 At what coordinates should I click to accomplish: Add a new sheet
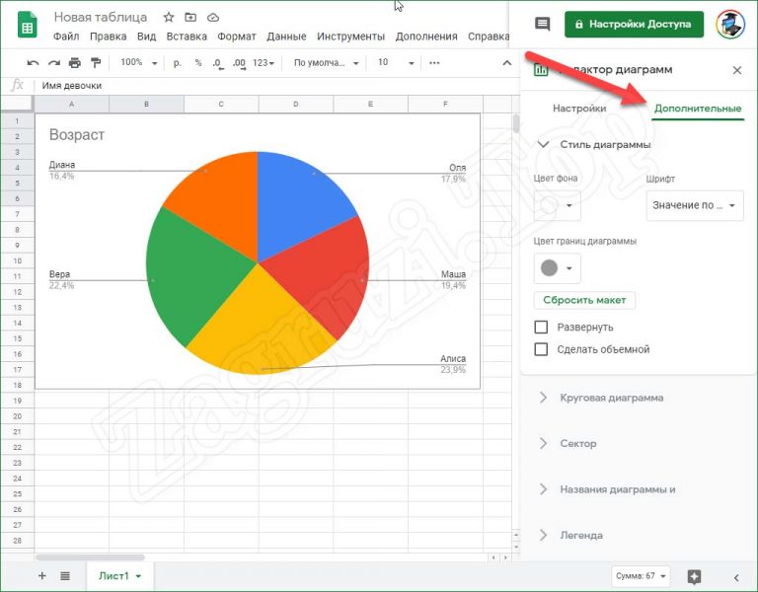coord(42,575)
